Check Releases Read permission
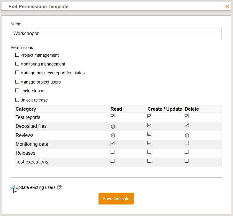Screen dimensions: 233x216 pos(112,152)
